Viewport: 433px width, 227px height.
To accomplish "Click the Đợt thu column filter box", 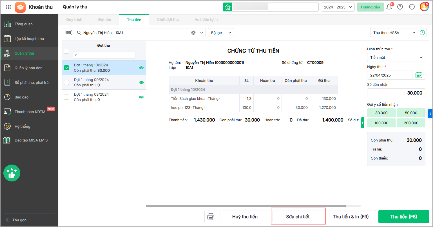I will 104,55.
